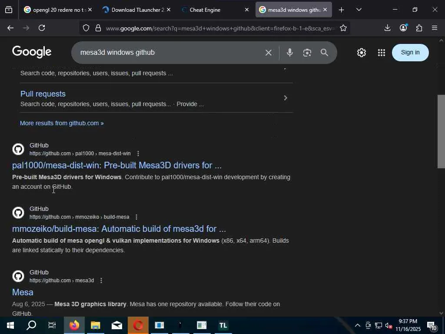Open the Firefox account icon
Viewport: 445px width, 334px height.
point(403,28)
